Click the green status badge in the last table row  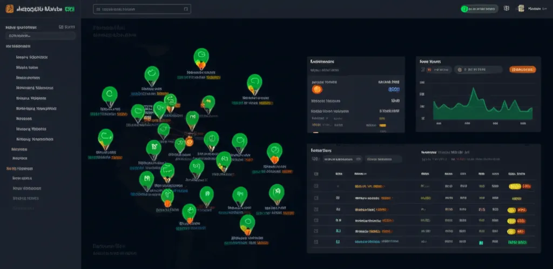point(517,242)
